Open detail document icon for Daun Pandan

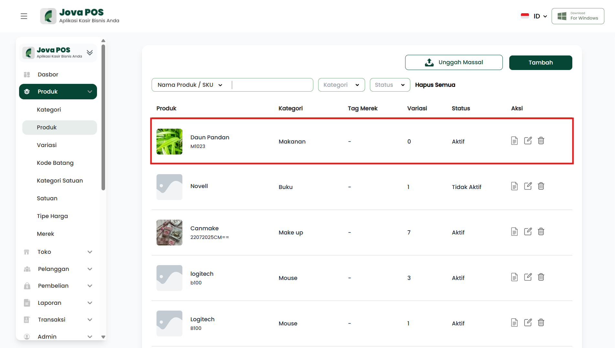pos(514,141)
